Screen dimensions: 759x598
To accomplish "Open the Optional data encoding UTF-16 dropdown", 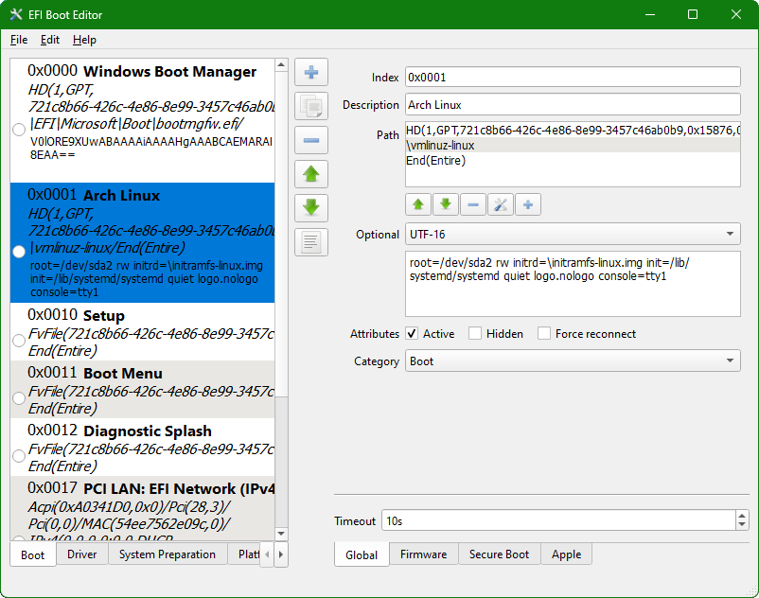I will 573,234.
